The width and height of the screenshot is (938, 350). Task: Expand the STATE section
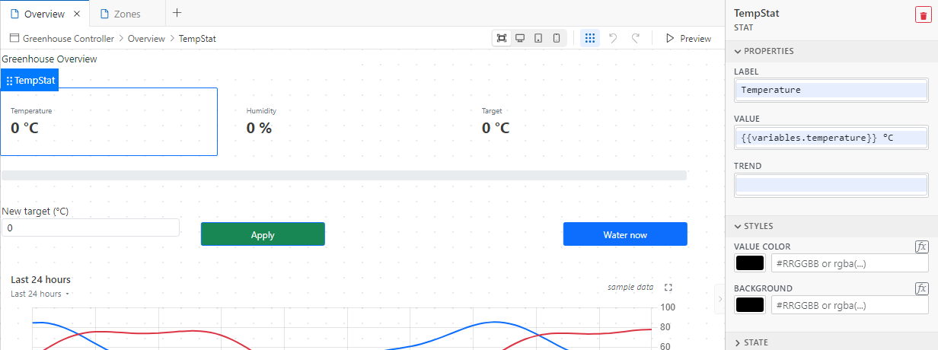pyautogui.click(x=831, y=342)
